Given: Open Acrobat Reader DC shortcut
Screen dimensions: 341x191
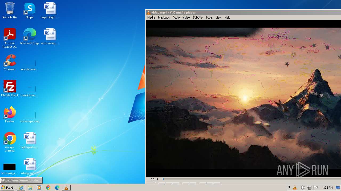Looking at the screenshot, I should [x=10, y=38].
